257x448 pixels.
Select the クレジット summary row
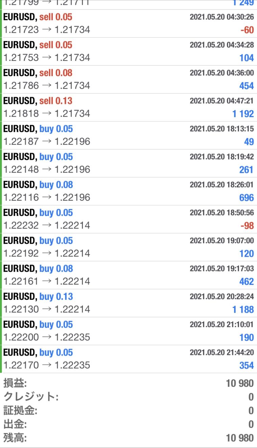128,397
